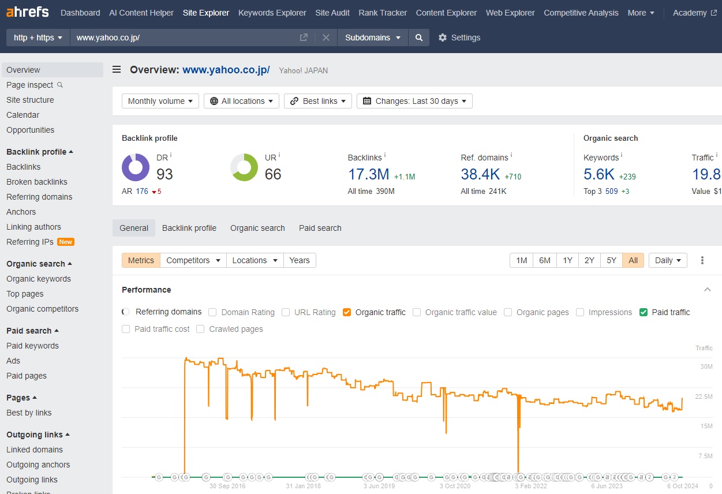Set chart range to 1Y
This screenshot has width=722, height=494.
coord(568,260)
